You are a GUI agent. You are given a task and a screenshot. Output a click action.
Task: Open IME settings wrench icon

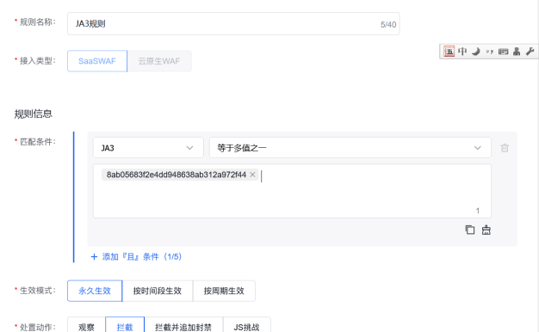[530, 52]
